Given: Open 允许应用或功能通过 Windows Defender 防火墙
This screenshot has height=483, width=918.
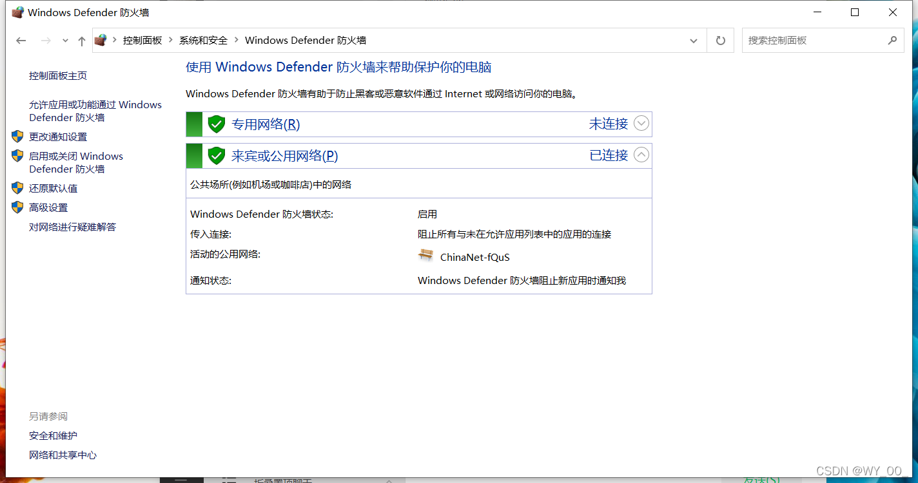Looking at the screenshot, I should coord(95,111).
